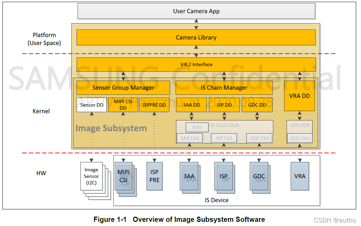Select the Figure 1-1 caption text
The width and height of the screenshot is (361, 226).
tap(179, 219)
